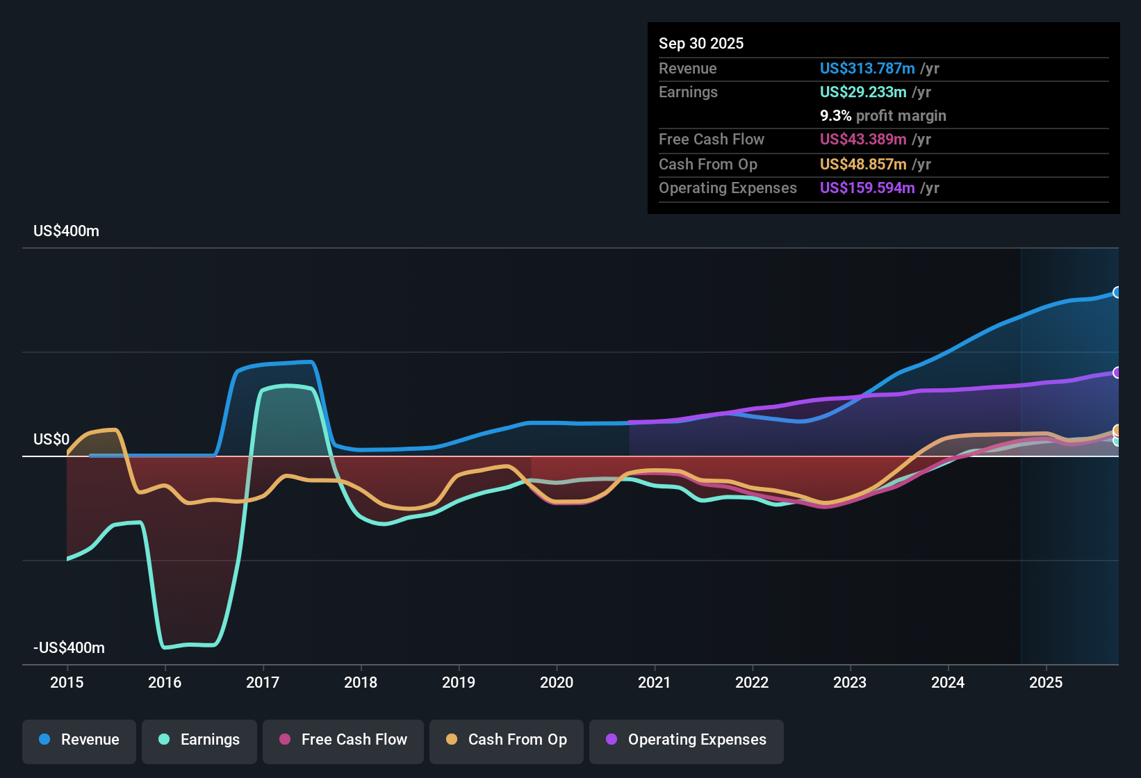Toggle the Operating Expenses legend button
Screen dimensions: 1141x778
(x=687, y=740)
